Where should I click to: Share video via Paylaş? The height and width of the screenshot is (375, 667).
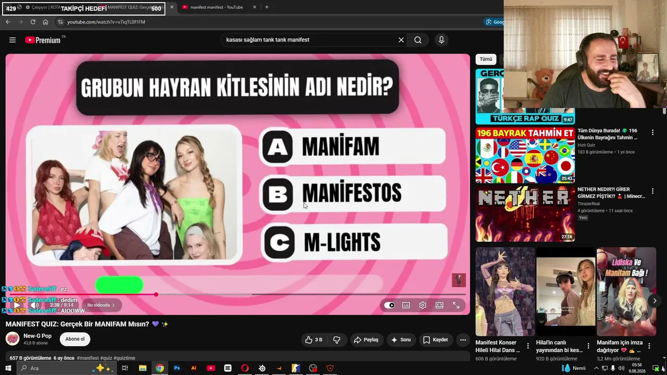[x=366, y=340]
